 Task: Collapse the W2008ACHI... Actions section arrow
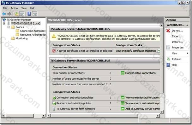187,25
